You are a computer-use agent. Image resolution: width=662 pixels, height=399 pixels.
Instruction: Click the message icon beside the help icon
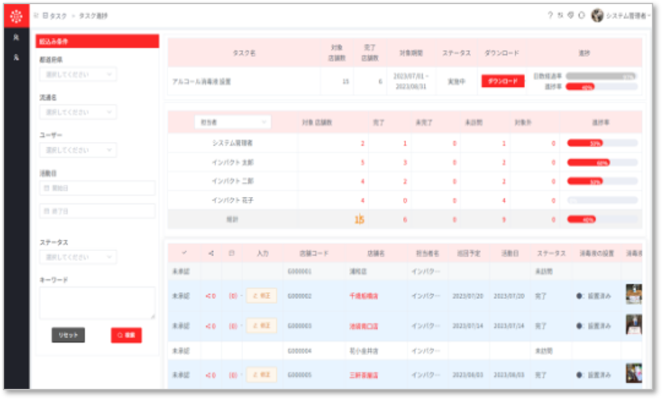571,15
